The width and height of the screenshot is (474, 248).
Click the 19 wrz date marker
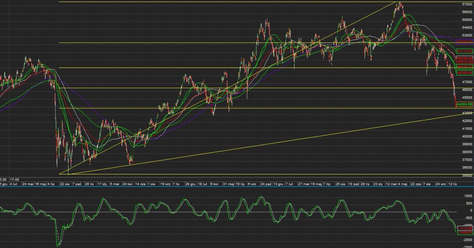pos(165,184)
